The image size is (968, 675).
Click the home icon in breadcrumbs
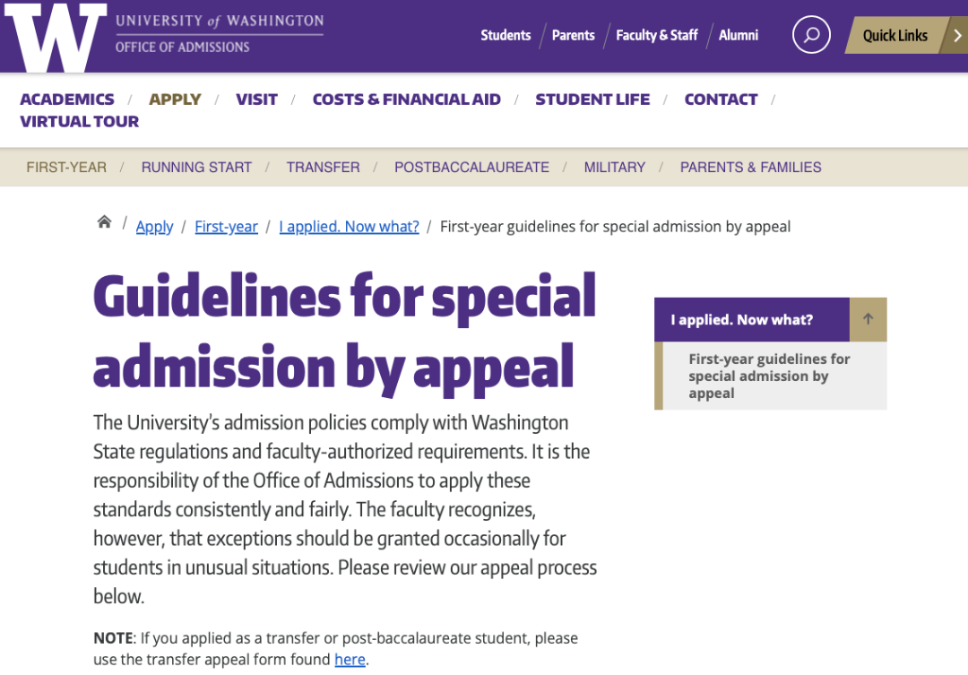tap(105, 222)
